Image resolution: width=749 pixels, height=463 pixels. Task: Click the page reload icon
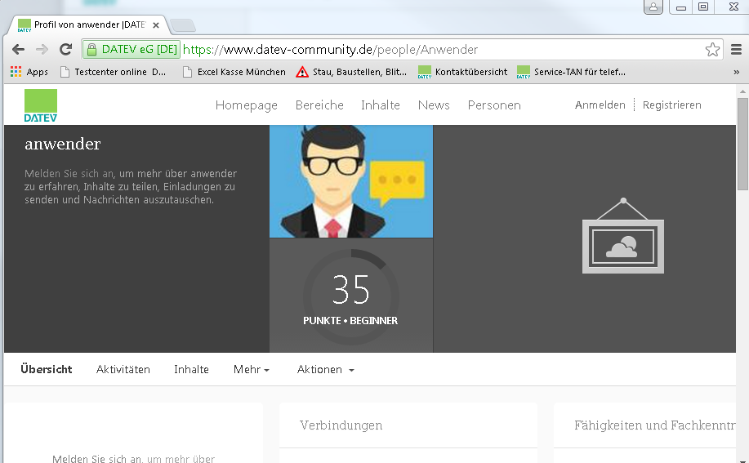point(65,50)
